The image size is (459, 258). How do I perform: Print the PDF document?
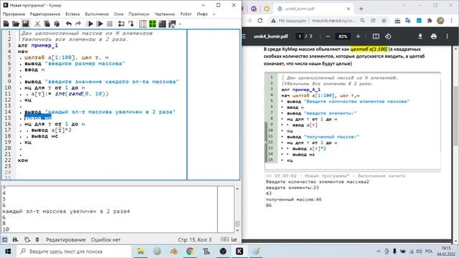434,37
